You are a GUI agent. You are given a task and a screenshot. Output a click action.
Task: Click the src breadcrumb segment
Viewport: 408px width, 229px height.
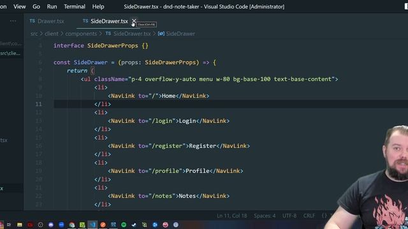[34, 34]
